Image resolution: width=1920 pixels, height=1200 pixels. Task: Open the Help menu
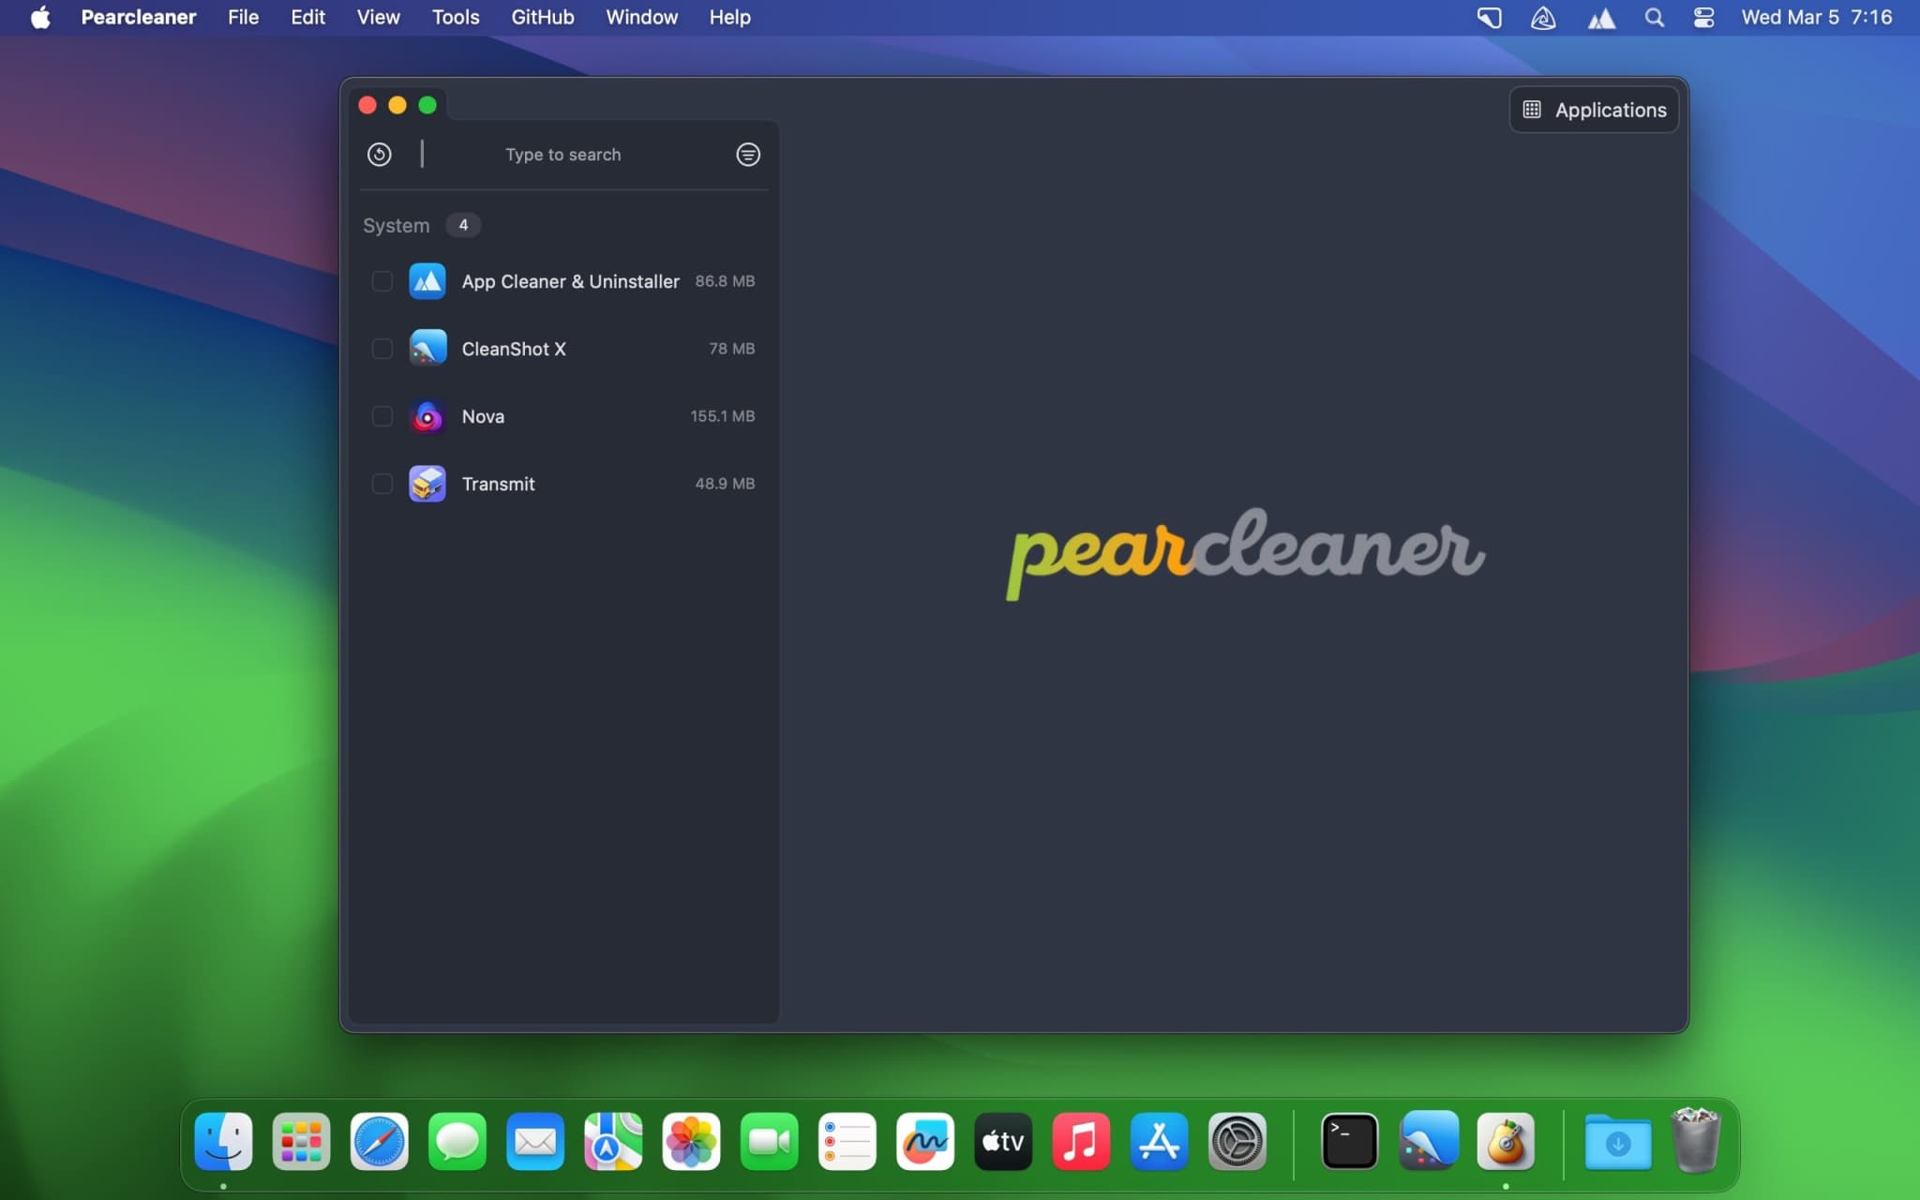coord(729,17)
